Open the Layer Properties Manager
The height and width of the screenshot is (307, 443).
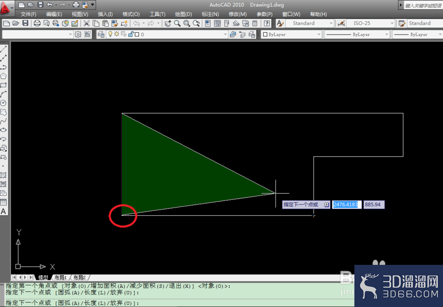101,35
